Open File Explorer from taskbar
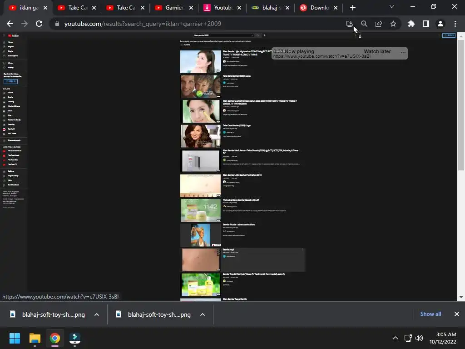The width and height of the screenshot is (465, 349). tap(35, 338)
